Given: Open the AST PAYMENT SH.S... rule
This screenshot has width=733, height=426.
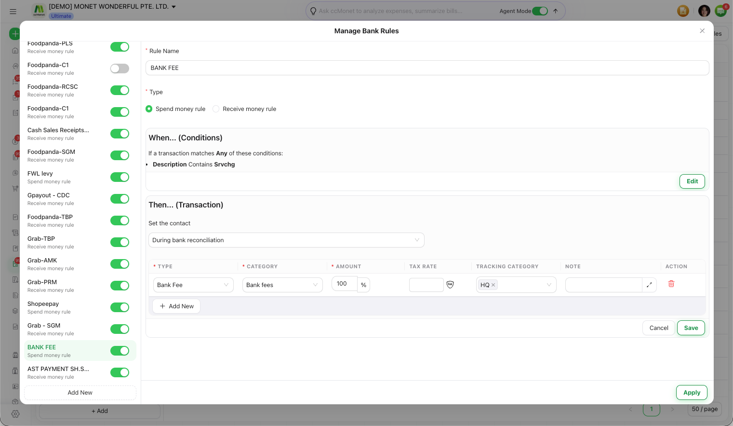Looking at the screenshot, I should click(x=80, y=372).
